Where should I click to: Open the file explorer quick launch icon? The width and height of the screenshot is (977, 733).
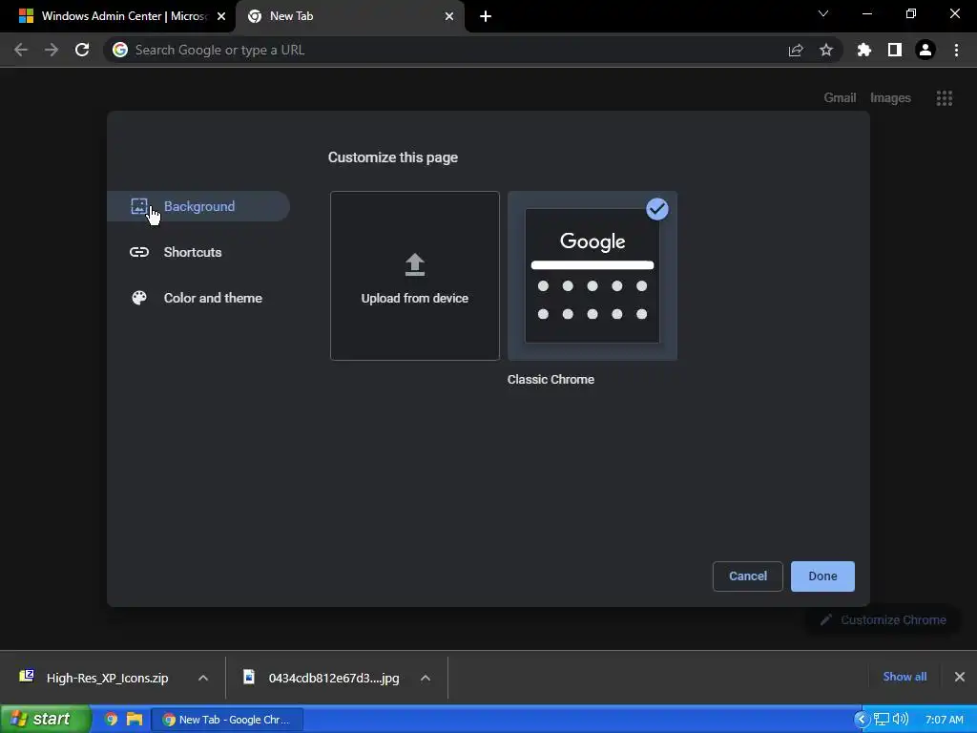(x=135, y=720)
